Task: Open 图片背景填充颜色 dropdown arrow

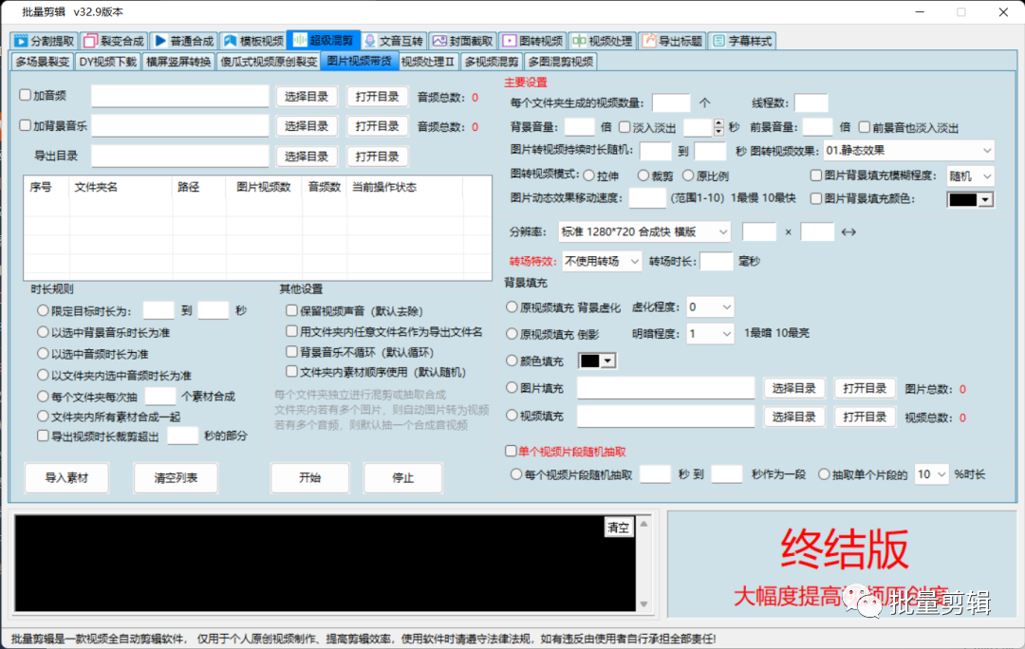Action: click(x=986, y=200)
